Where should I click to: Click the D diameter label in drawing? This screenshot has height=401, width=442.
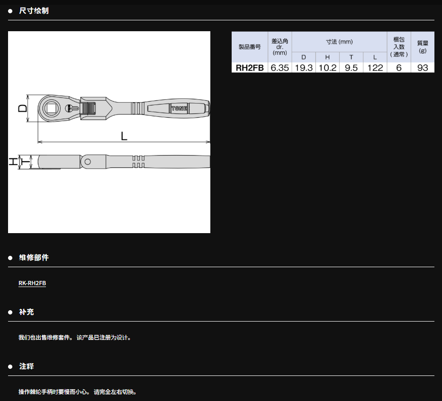coord(22,108)
